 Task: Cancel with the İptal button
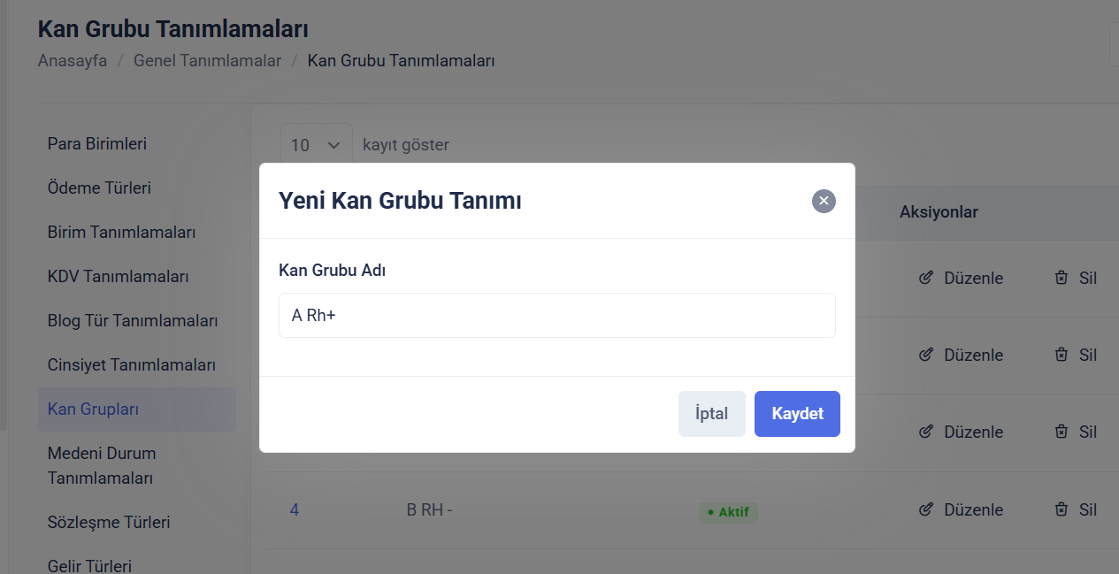(x=711, y=414)
